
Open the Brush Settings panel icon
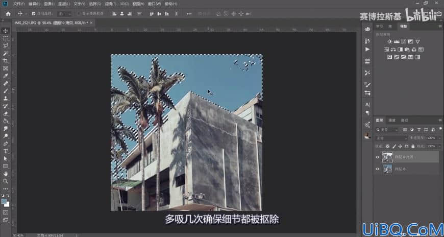[367, 84]
